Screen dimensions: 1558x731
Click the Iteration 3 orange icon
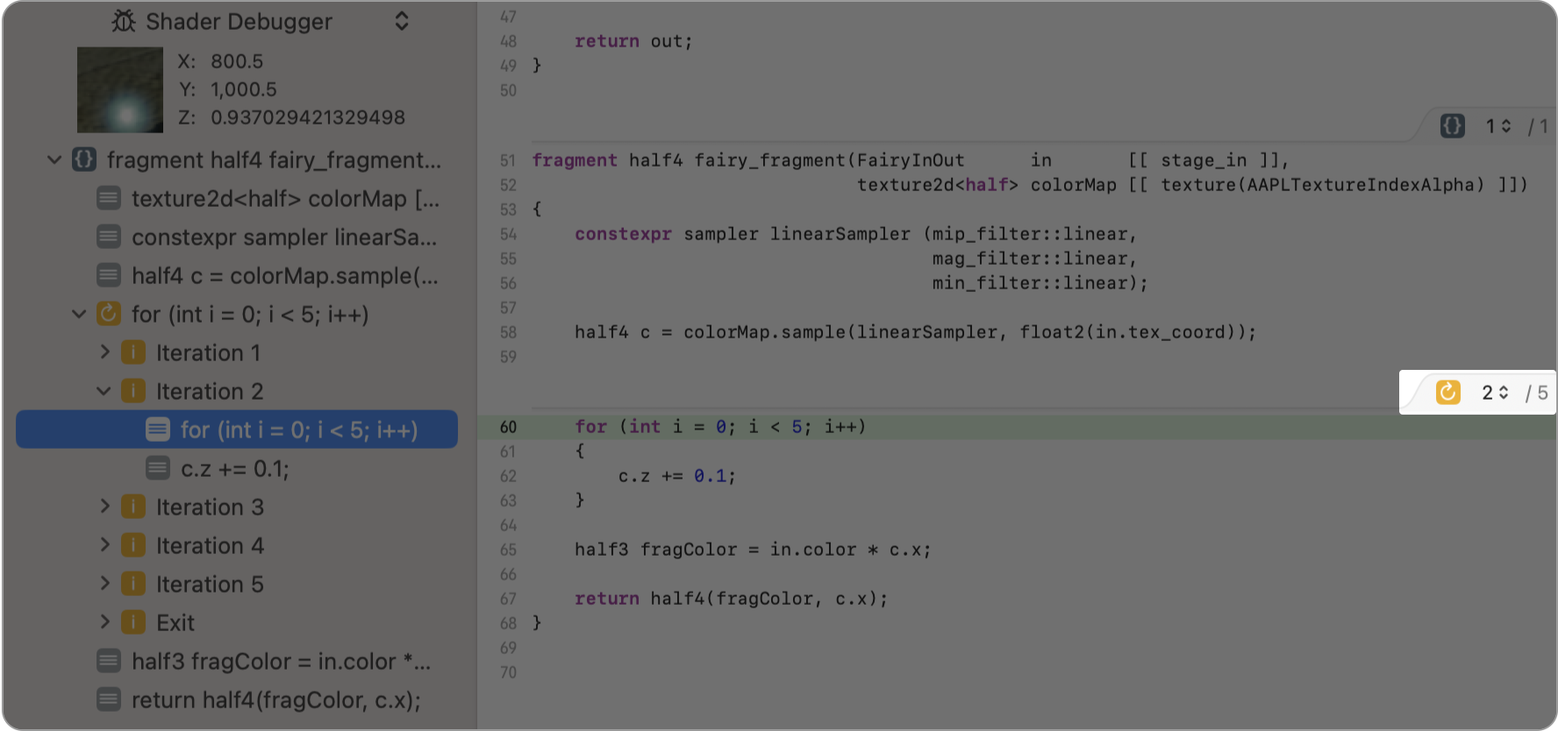click(133, 507)
